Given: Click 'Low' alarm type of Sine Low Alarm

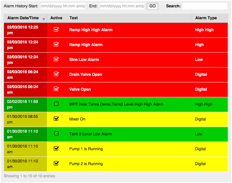Looking at the screenshot, I should (199, 59).
